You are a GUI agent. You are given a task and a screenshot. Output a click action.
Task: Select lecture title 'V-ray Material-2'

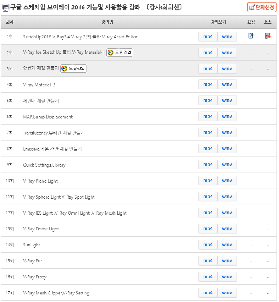click(39, 85)
